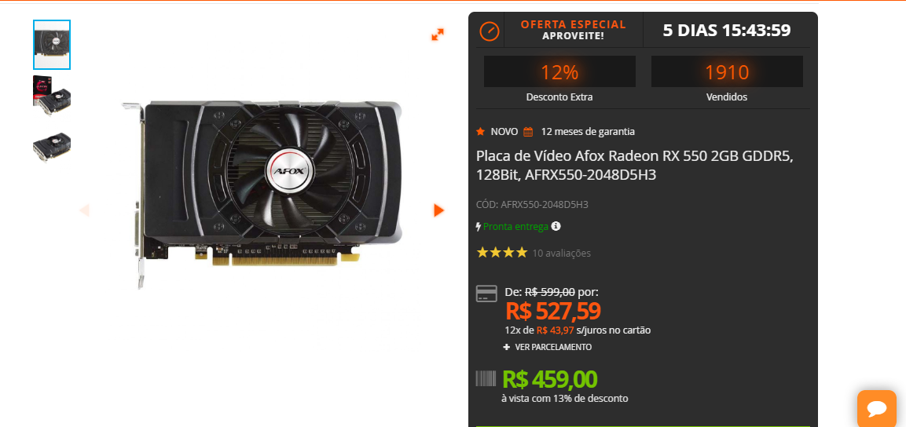Click the countdown timer 5 DIAS

point(726,30)
